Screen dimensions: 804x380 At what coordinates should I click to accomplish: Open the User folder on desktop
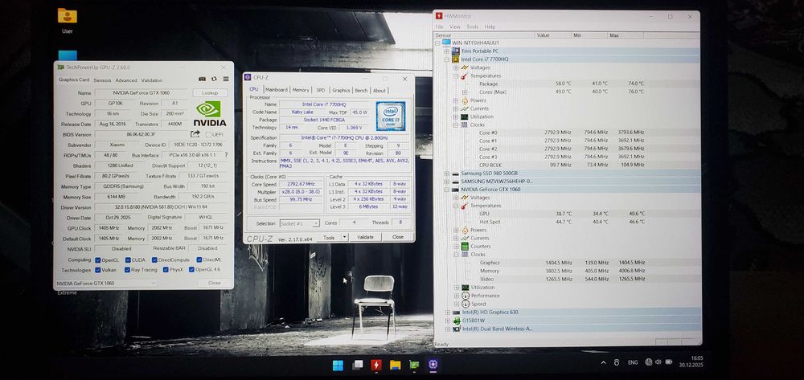(x=68, y=20)
